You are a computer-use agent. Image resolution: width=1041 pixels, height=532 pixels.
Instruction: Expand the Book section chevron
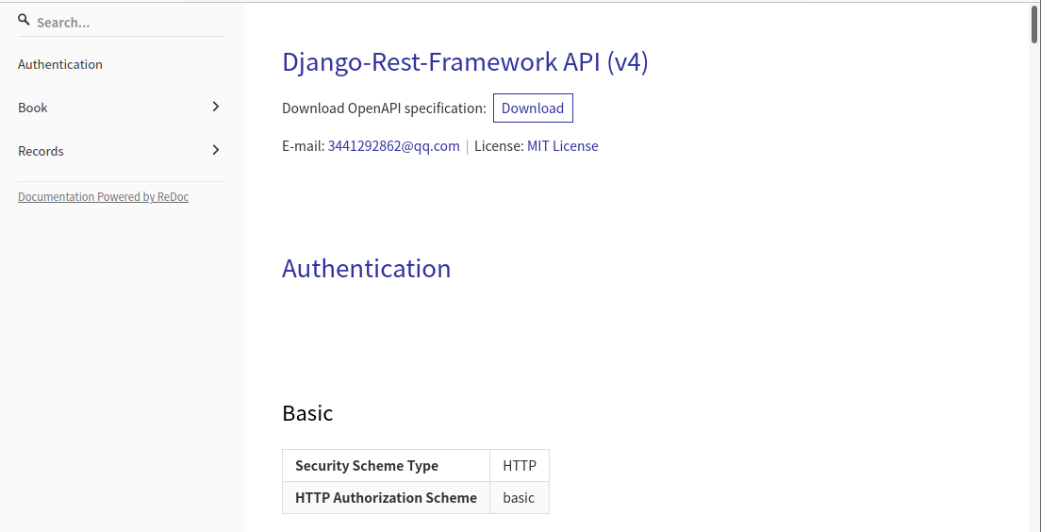pos(215,107)
